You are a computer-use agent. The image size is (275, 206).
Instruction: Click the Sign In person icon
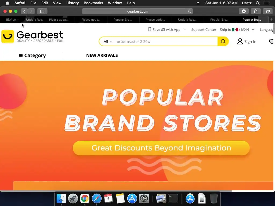(240, 42)
